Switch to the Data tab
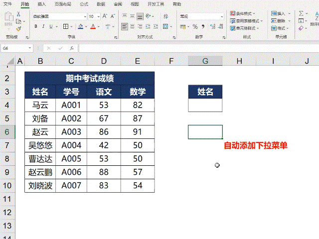This screenshot has width=319, height=239. point(101,4)
